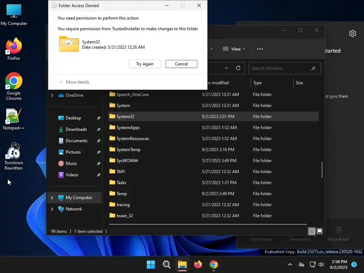
Task: Open Google Chrome desktop shortcut
Action: [x=14, y=86]
